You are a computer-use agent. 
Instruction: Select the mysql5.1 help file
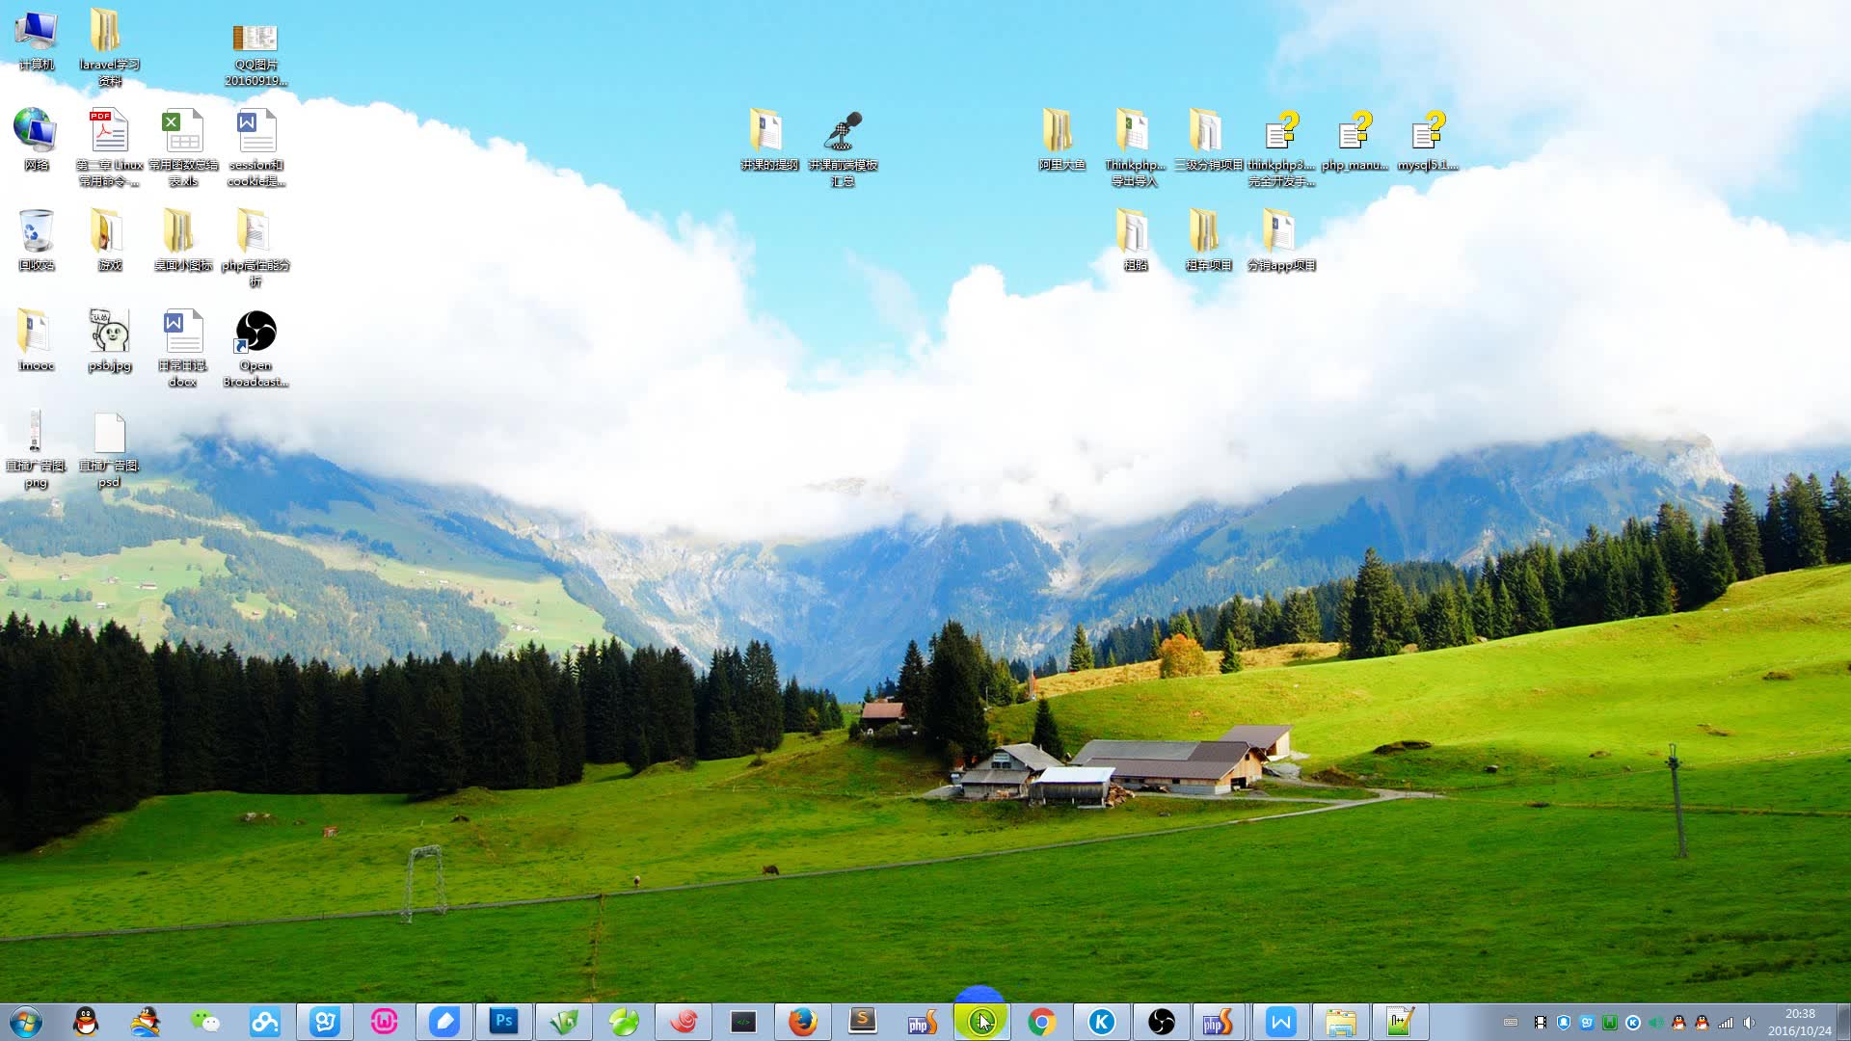coord(1428,140)
